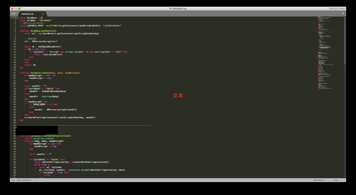356x195 pixels.
Task: Click the red 文本 text in editor
Action: tap(178, 96)
